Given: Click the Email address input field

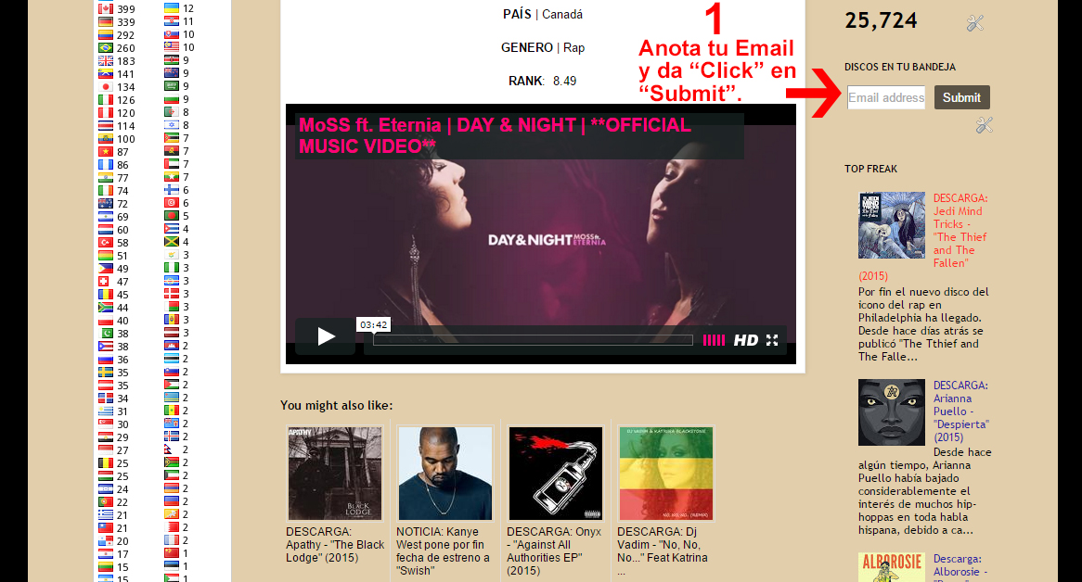Looking at the screenshot, I should (886, 97).
